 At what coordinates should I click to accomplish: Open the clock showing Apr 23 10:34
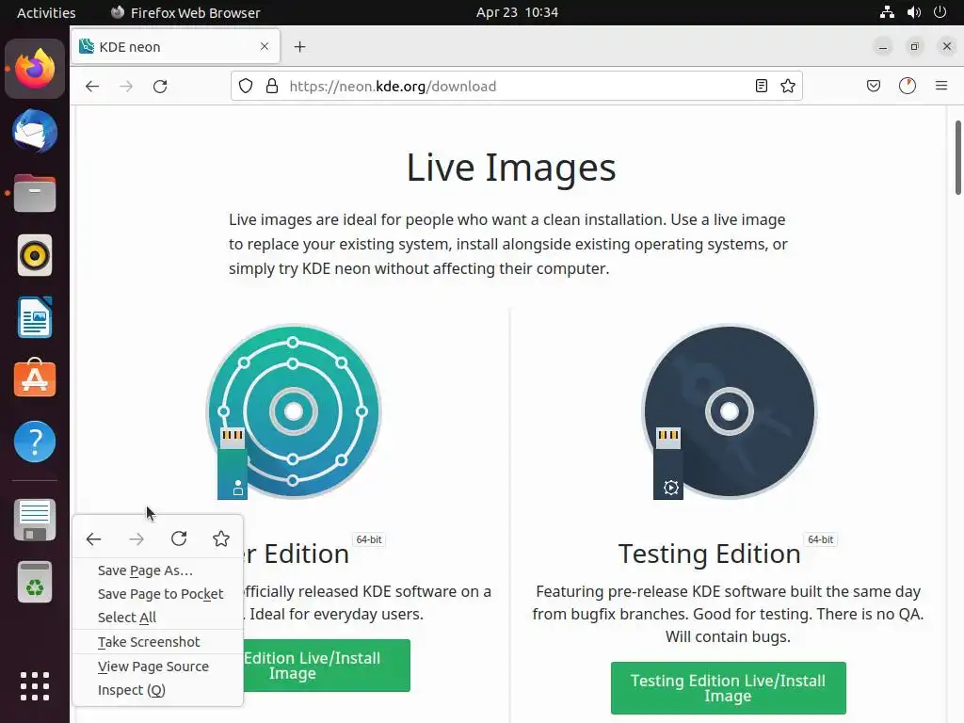517,12
